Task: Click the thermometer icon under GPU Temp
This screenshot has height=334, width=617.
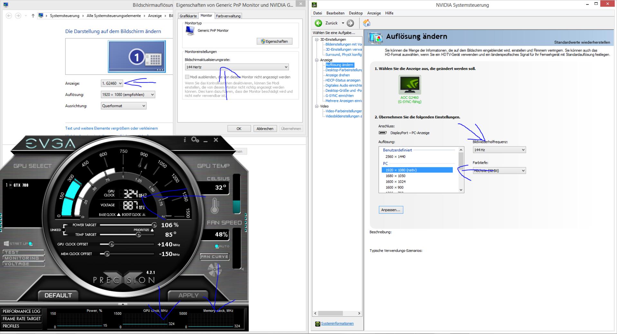Action: click(x=215, y=206)
